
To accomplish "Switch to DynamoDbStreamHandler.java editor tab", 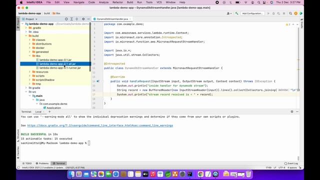I will 112,19.
